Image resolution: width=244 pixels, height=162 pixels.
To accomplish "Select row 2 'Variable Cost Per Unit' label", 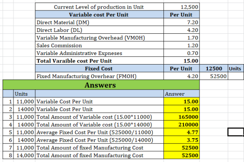I will click(99, 109).
